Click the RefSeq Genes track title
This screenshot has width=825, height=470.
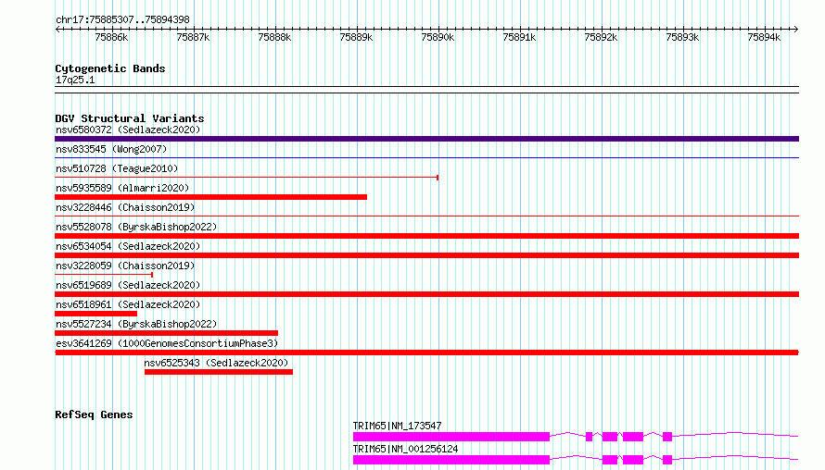click(x=94, y=414)
